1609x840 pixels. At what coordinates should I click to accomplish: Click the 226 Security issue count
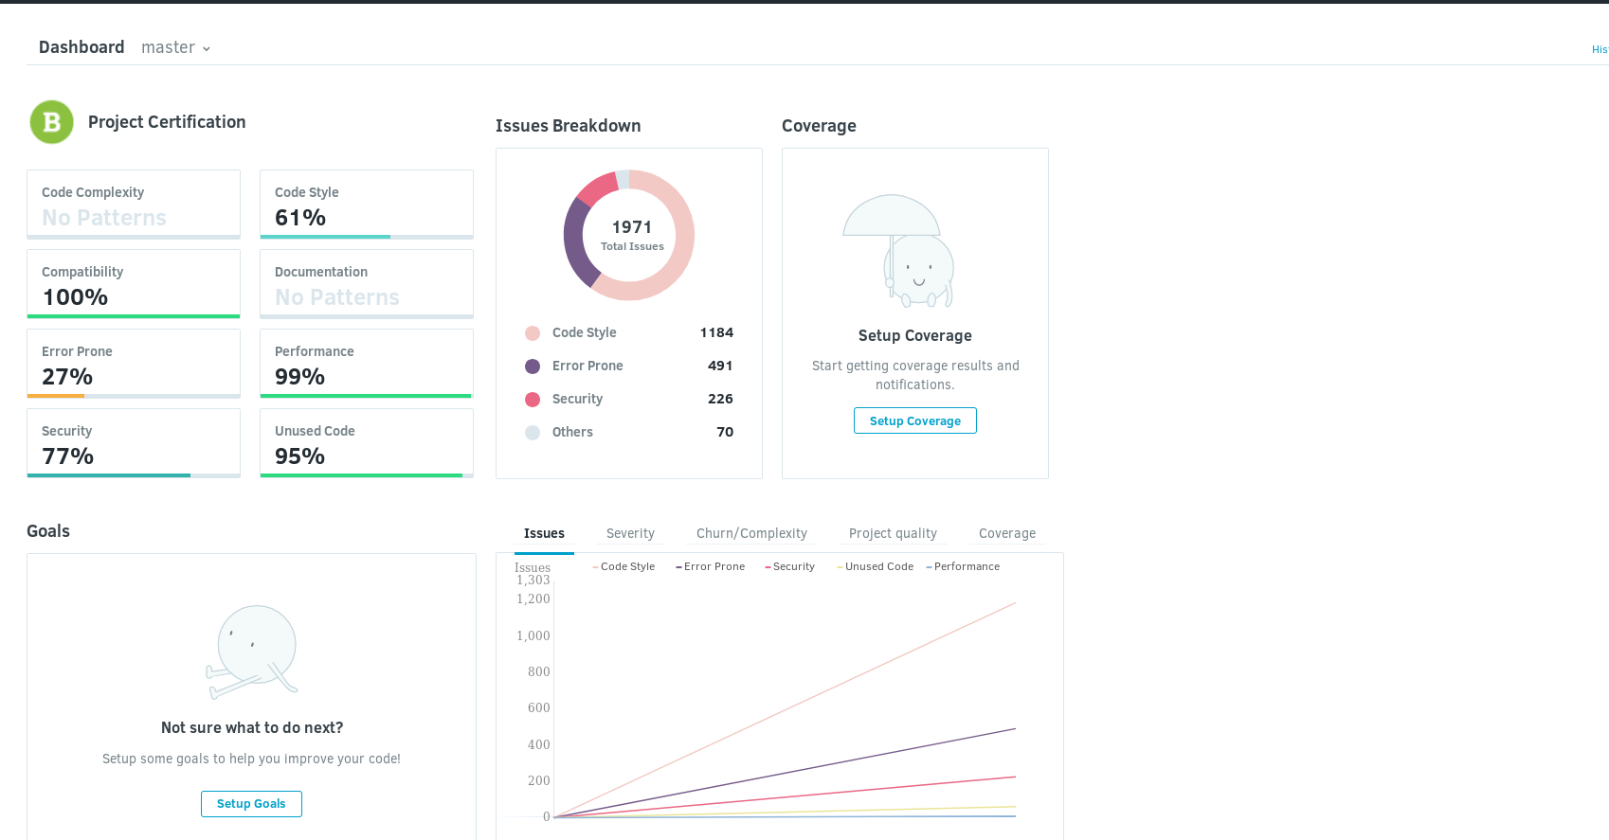[720, 399]
